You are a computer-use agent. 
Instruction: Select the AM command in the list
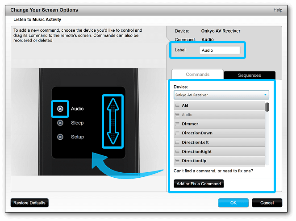coord(219,105)
